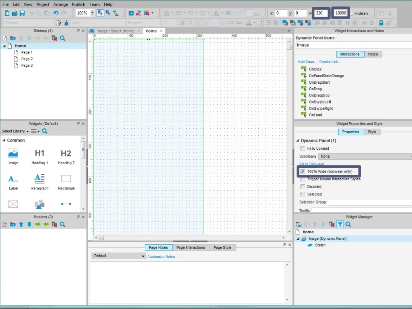Open the Arrange menu
This screenshot has width=412, height=309.
click(60, 4)
